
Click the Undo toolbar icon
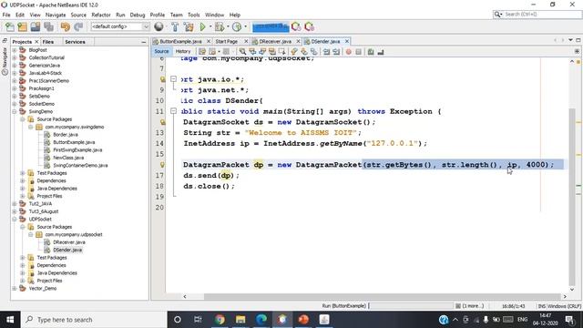66,26
